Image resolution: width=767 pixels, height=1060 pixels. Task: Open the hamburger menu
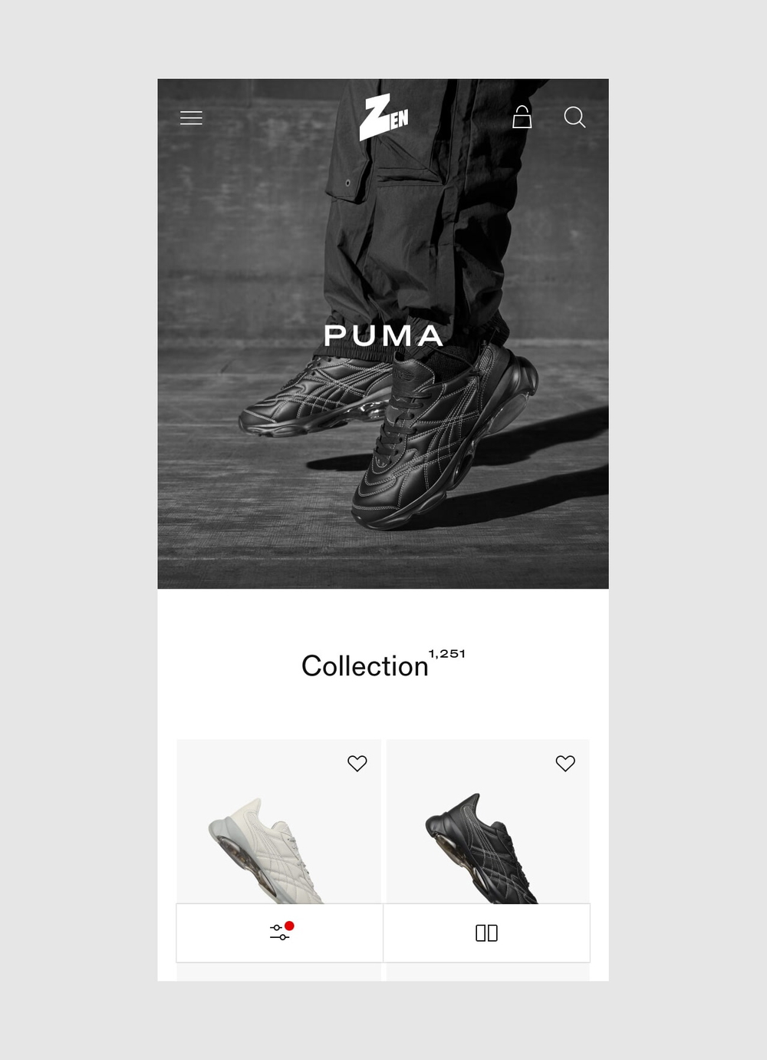click(x=191, y=117)
